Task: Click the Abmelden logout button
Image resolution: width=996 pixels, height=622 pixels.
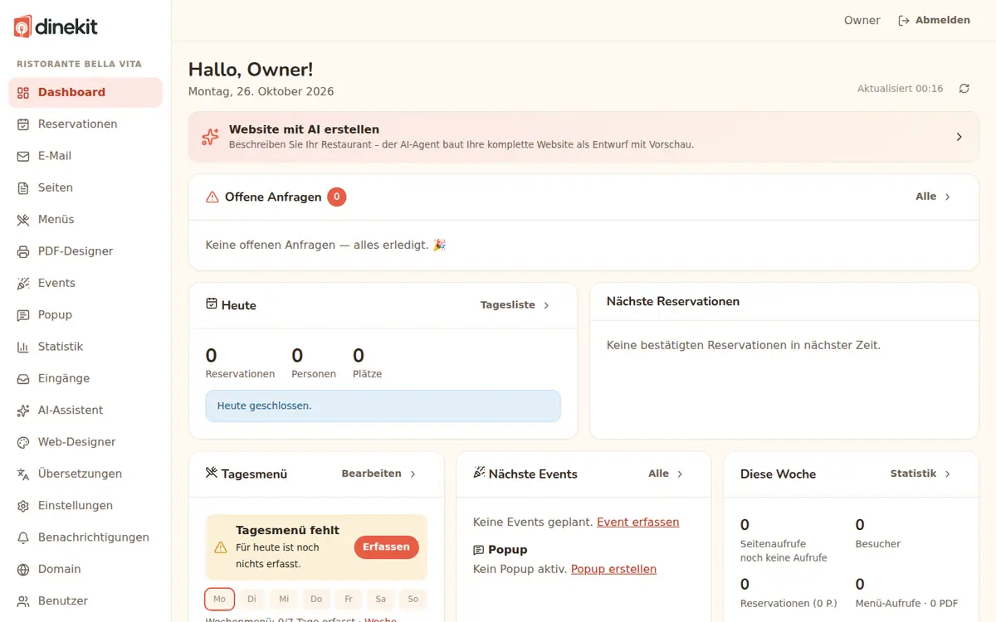Action: [935, 21]
